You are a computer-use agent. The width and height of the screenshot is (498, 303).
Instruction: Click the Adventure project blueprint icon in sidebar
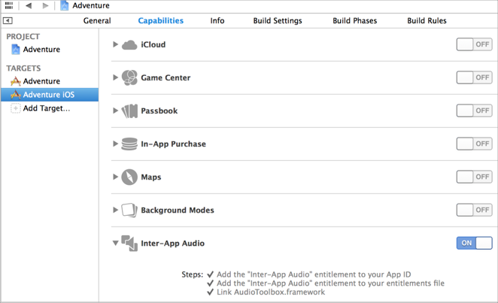[x=16, y=50]
